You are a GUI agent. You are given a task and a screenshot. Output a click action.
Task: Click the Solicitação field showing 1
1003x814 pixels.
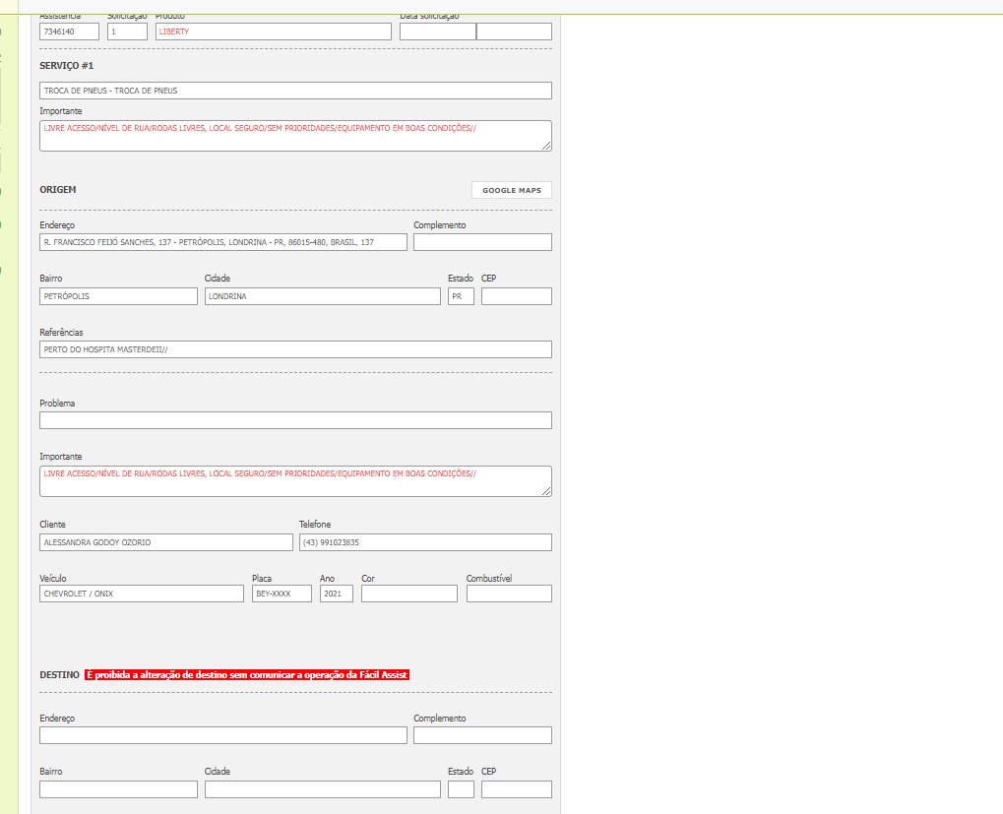click(127, 31)
